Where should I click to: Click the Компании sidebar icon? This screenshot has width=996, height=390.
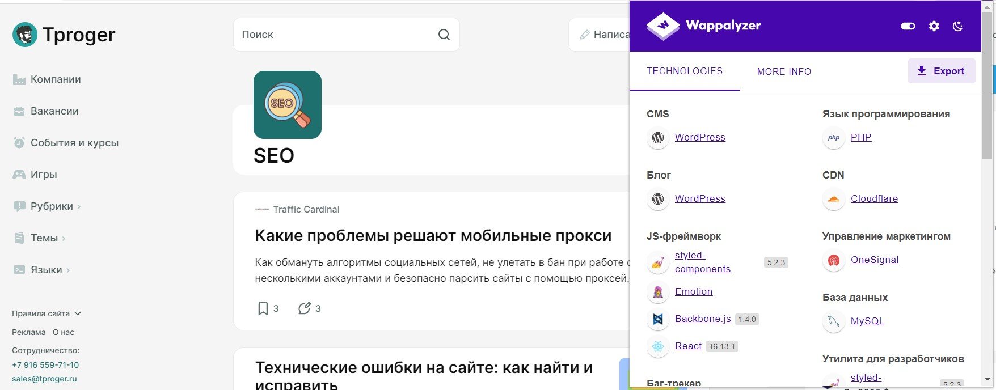tap(19, 79)
